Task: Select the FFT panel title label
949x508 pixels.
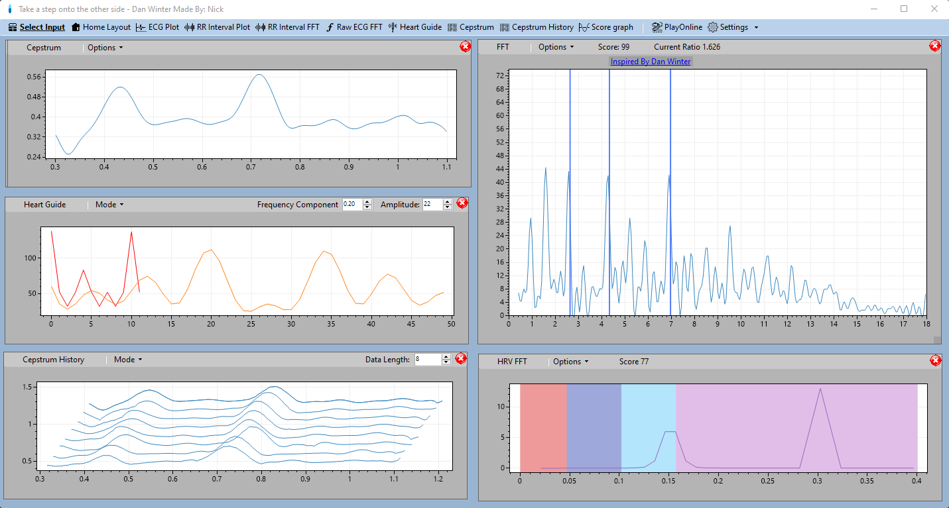Action: [x=503, y=47]
